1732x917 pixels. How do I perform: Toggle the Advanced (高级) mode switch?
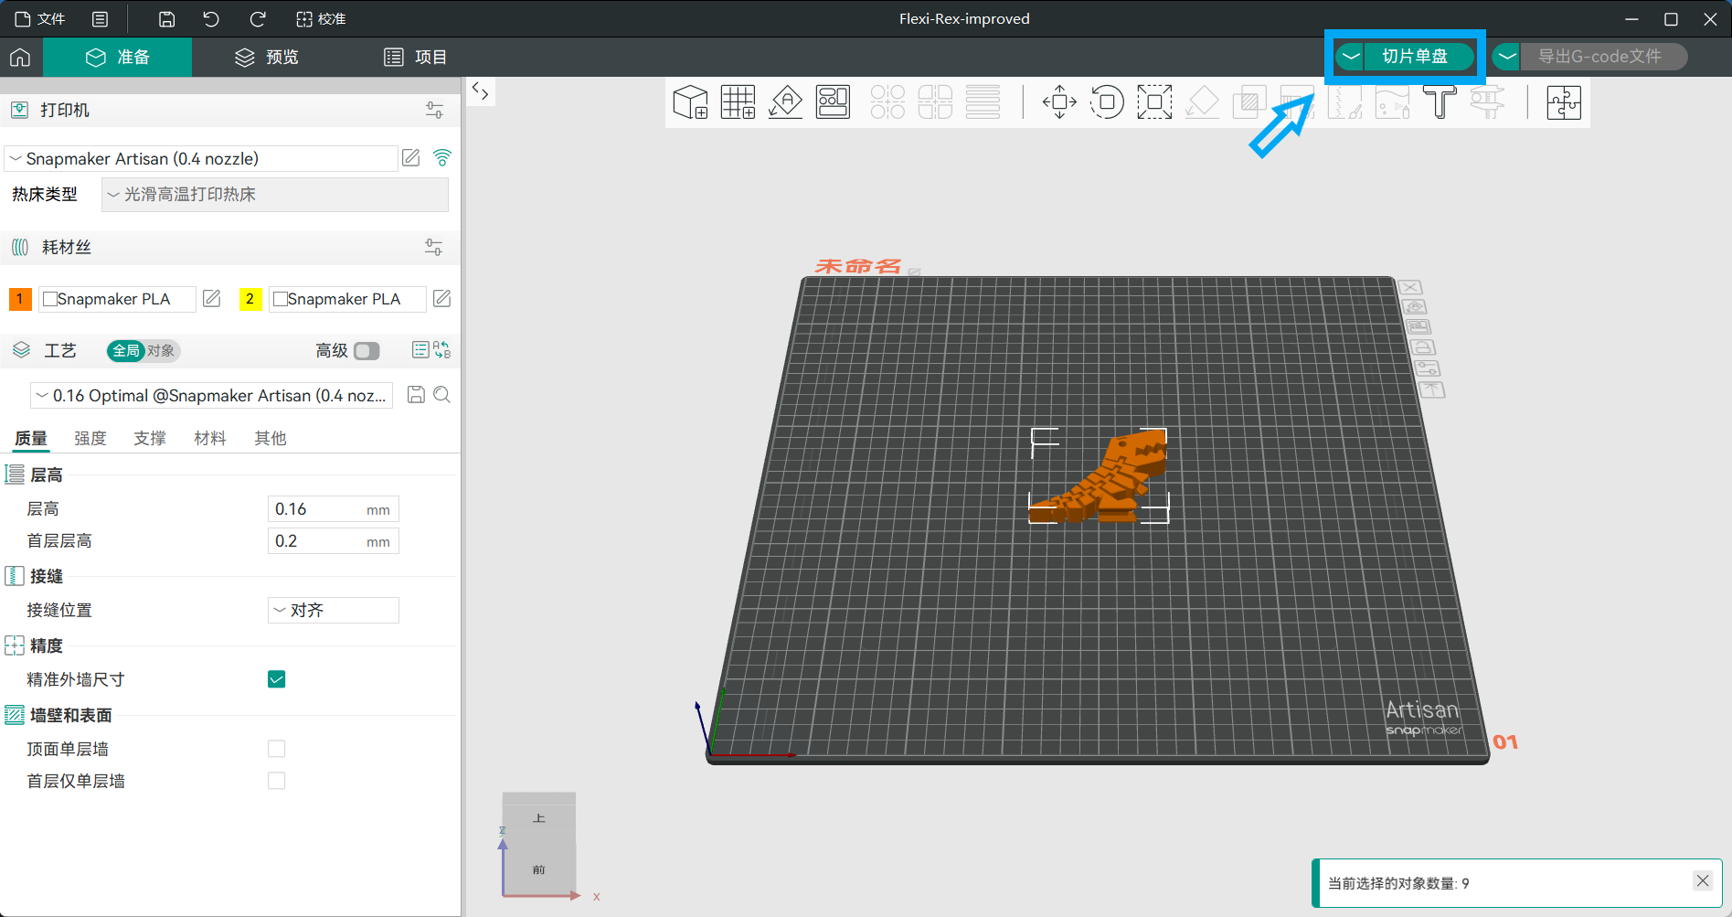[367, 351]
